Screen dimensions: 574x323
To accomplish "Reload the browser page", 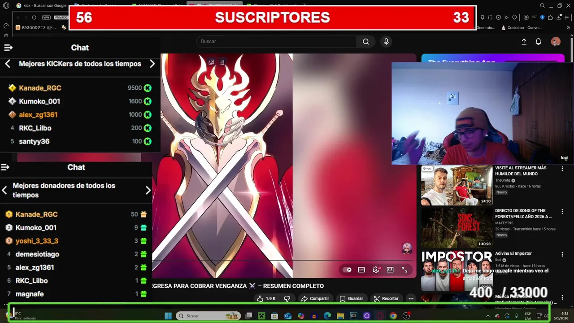I will click(34, 17).
